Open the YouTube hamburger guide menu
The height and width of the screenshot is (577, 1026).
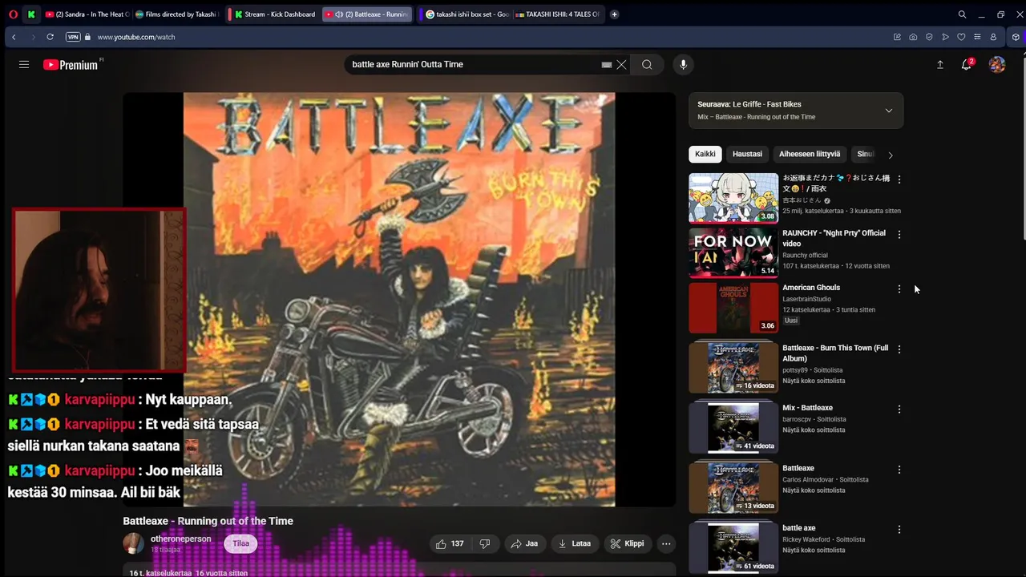[x=24, y=65]
